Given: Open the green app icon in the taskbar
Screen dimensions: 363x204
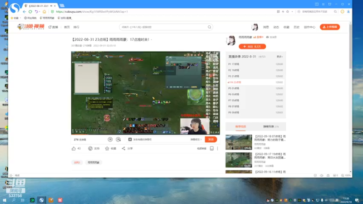Looking at the screenshot, I should click(32, 200).
